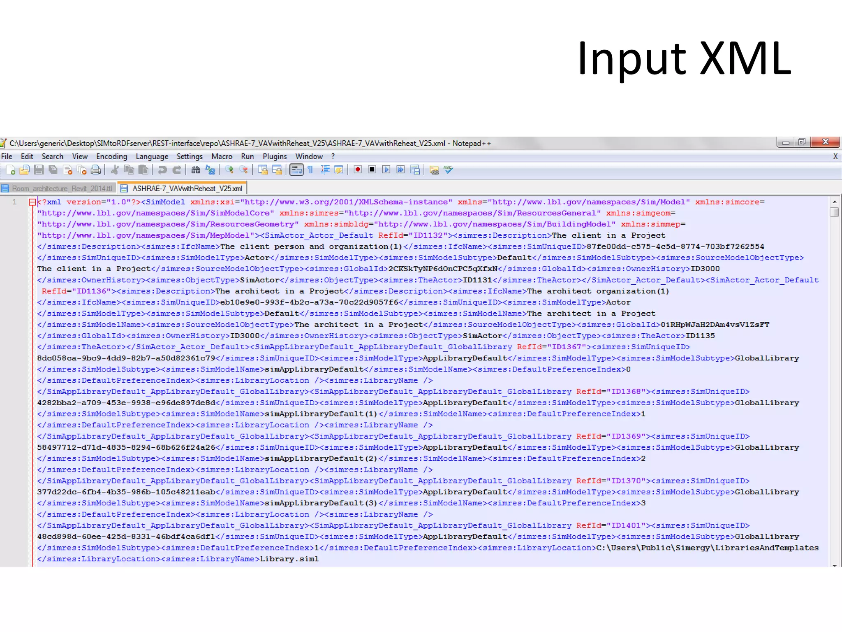This screenshot has height=632, width=842.
Task: Open the Settings menu
Action: tap(190, 156)
